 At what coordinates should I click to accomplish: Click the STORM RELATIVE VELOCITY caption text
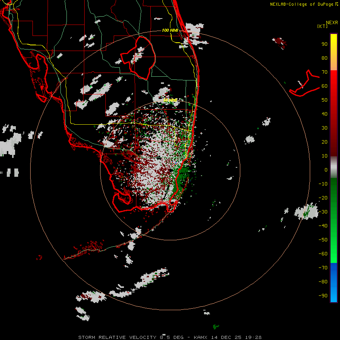click(x=117, y=337)
